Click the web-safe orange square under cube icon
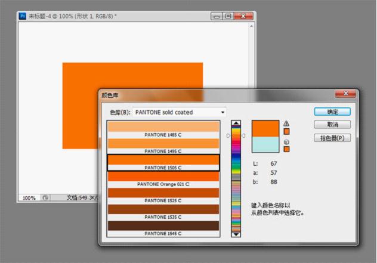The height and width of the screenshot is (263, 377). pos(286,149)
